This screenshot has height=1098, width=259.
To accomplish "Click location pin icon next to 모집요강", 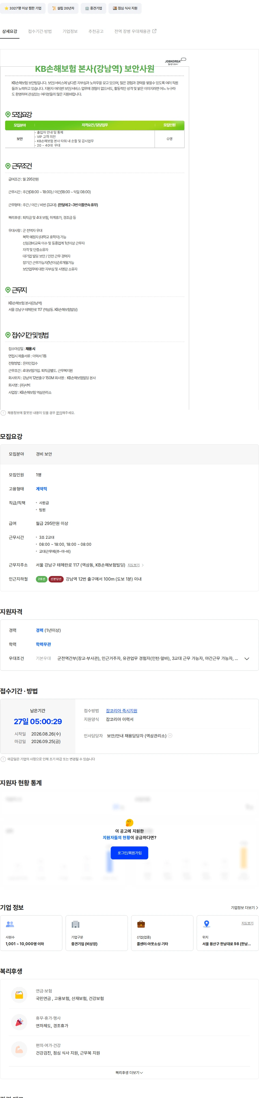I will (x=8, y=114).
